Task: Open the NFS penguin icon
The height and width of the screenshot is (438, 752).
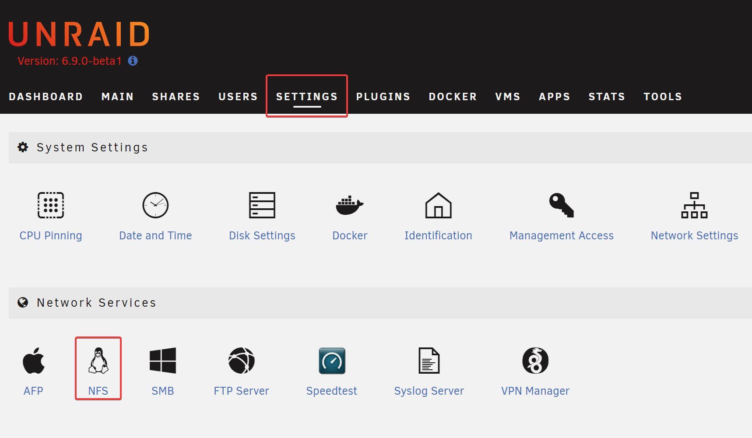Action: [98, 361]
